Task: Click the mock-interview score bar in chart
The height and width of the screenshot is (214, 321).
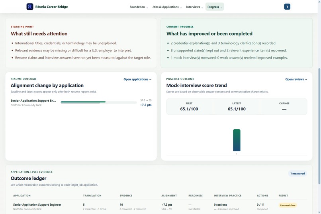Action: pyautogui.click(x=237, y=140)
